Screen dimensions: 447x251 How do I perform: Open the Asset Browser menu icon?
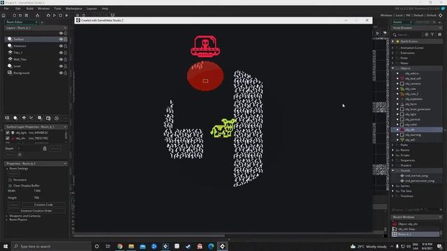coord(439,34)
